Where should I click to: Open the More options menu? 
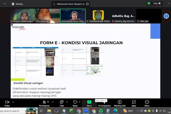point(147,103)
